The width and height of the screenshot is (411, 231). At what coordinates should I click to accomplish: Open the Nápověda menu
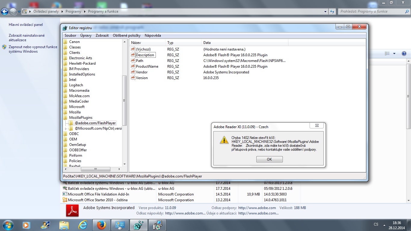click(153, 35)
